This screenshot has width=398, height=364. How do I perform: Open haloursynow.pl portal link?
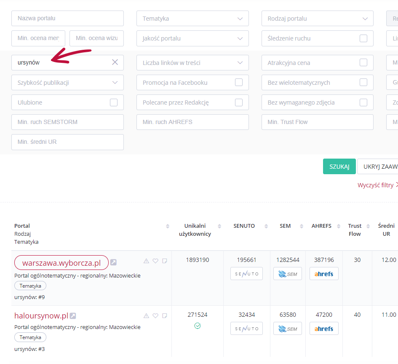click(x=41, y=316)
